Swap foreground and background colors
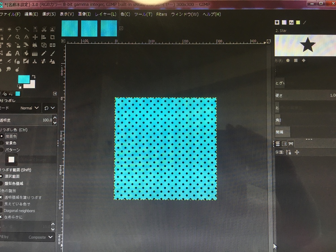336x252 pixels. (x=34, y=77)
